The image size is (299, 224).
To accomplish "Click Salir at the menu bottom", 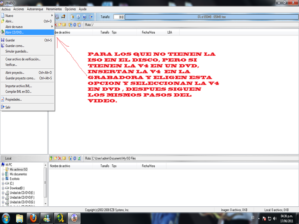I will [27, 107].
